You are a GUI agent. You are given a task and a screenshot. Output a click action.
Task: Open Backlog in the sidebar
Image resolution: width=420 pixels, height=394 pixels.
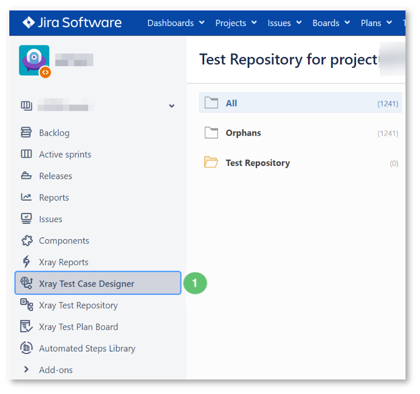pos(55,133)
